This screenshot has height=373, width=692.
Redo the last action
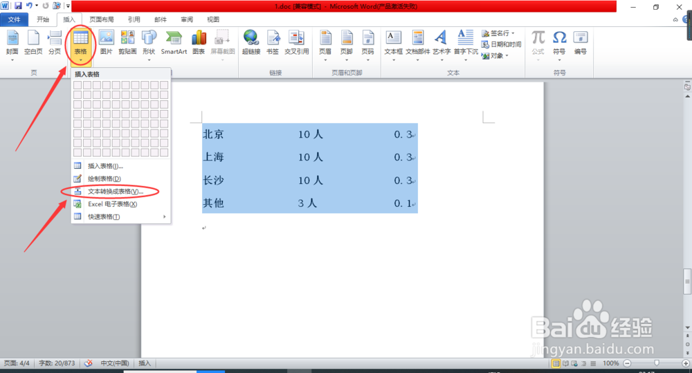click(46, 6)
